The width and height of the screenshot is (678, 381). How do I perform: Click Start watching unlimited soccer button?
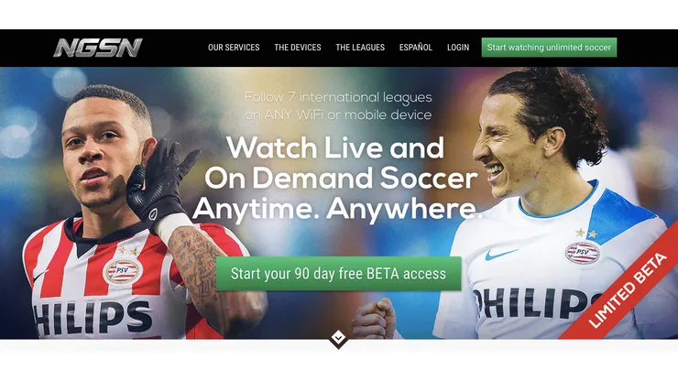[549, 48]
